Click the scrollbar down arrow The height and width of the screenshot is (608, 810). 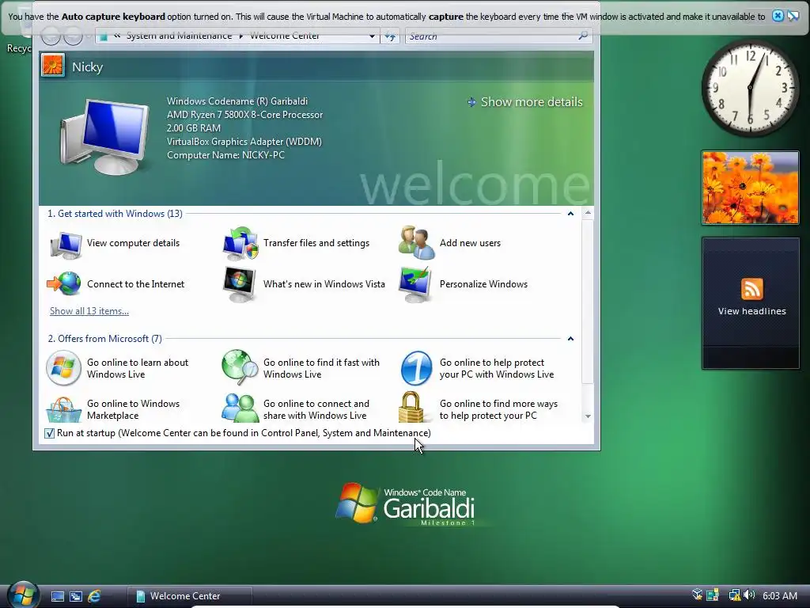[x=588, y=416]
